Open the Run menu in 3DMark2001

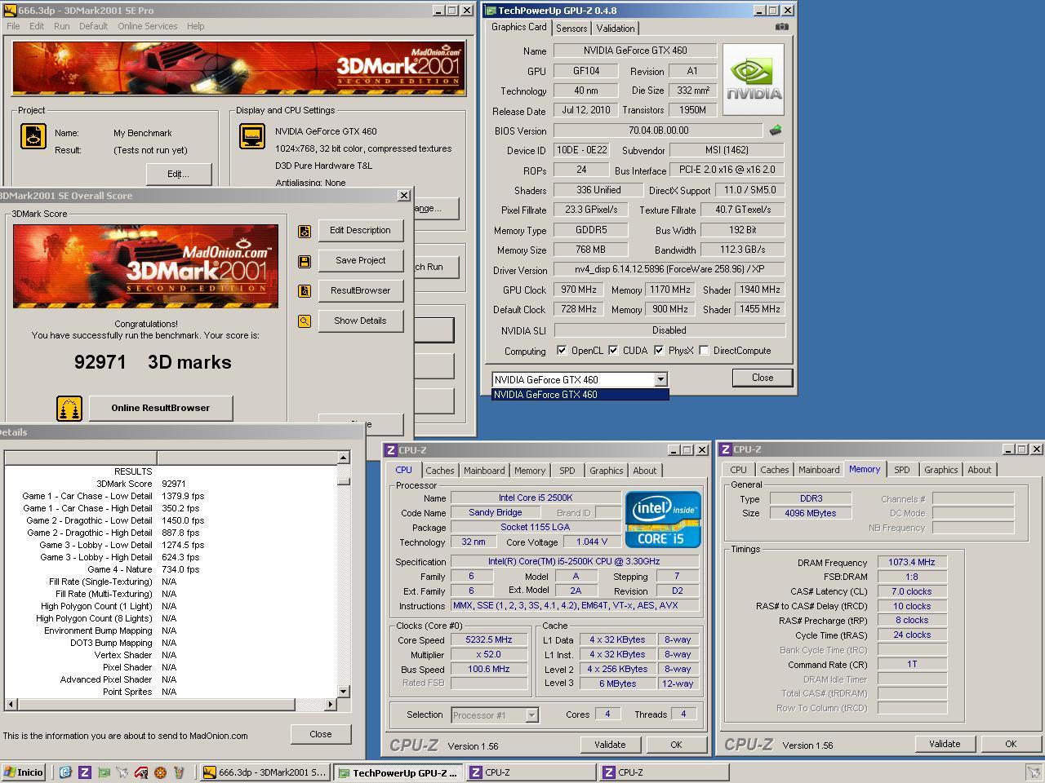[61, 26]
